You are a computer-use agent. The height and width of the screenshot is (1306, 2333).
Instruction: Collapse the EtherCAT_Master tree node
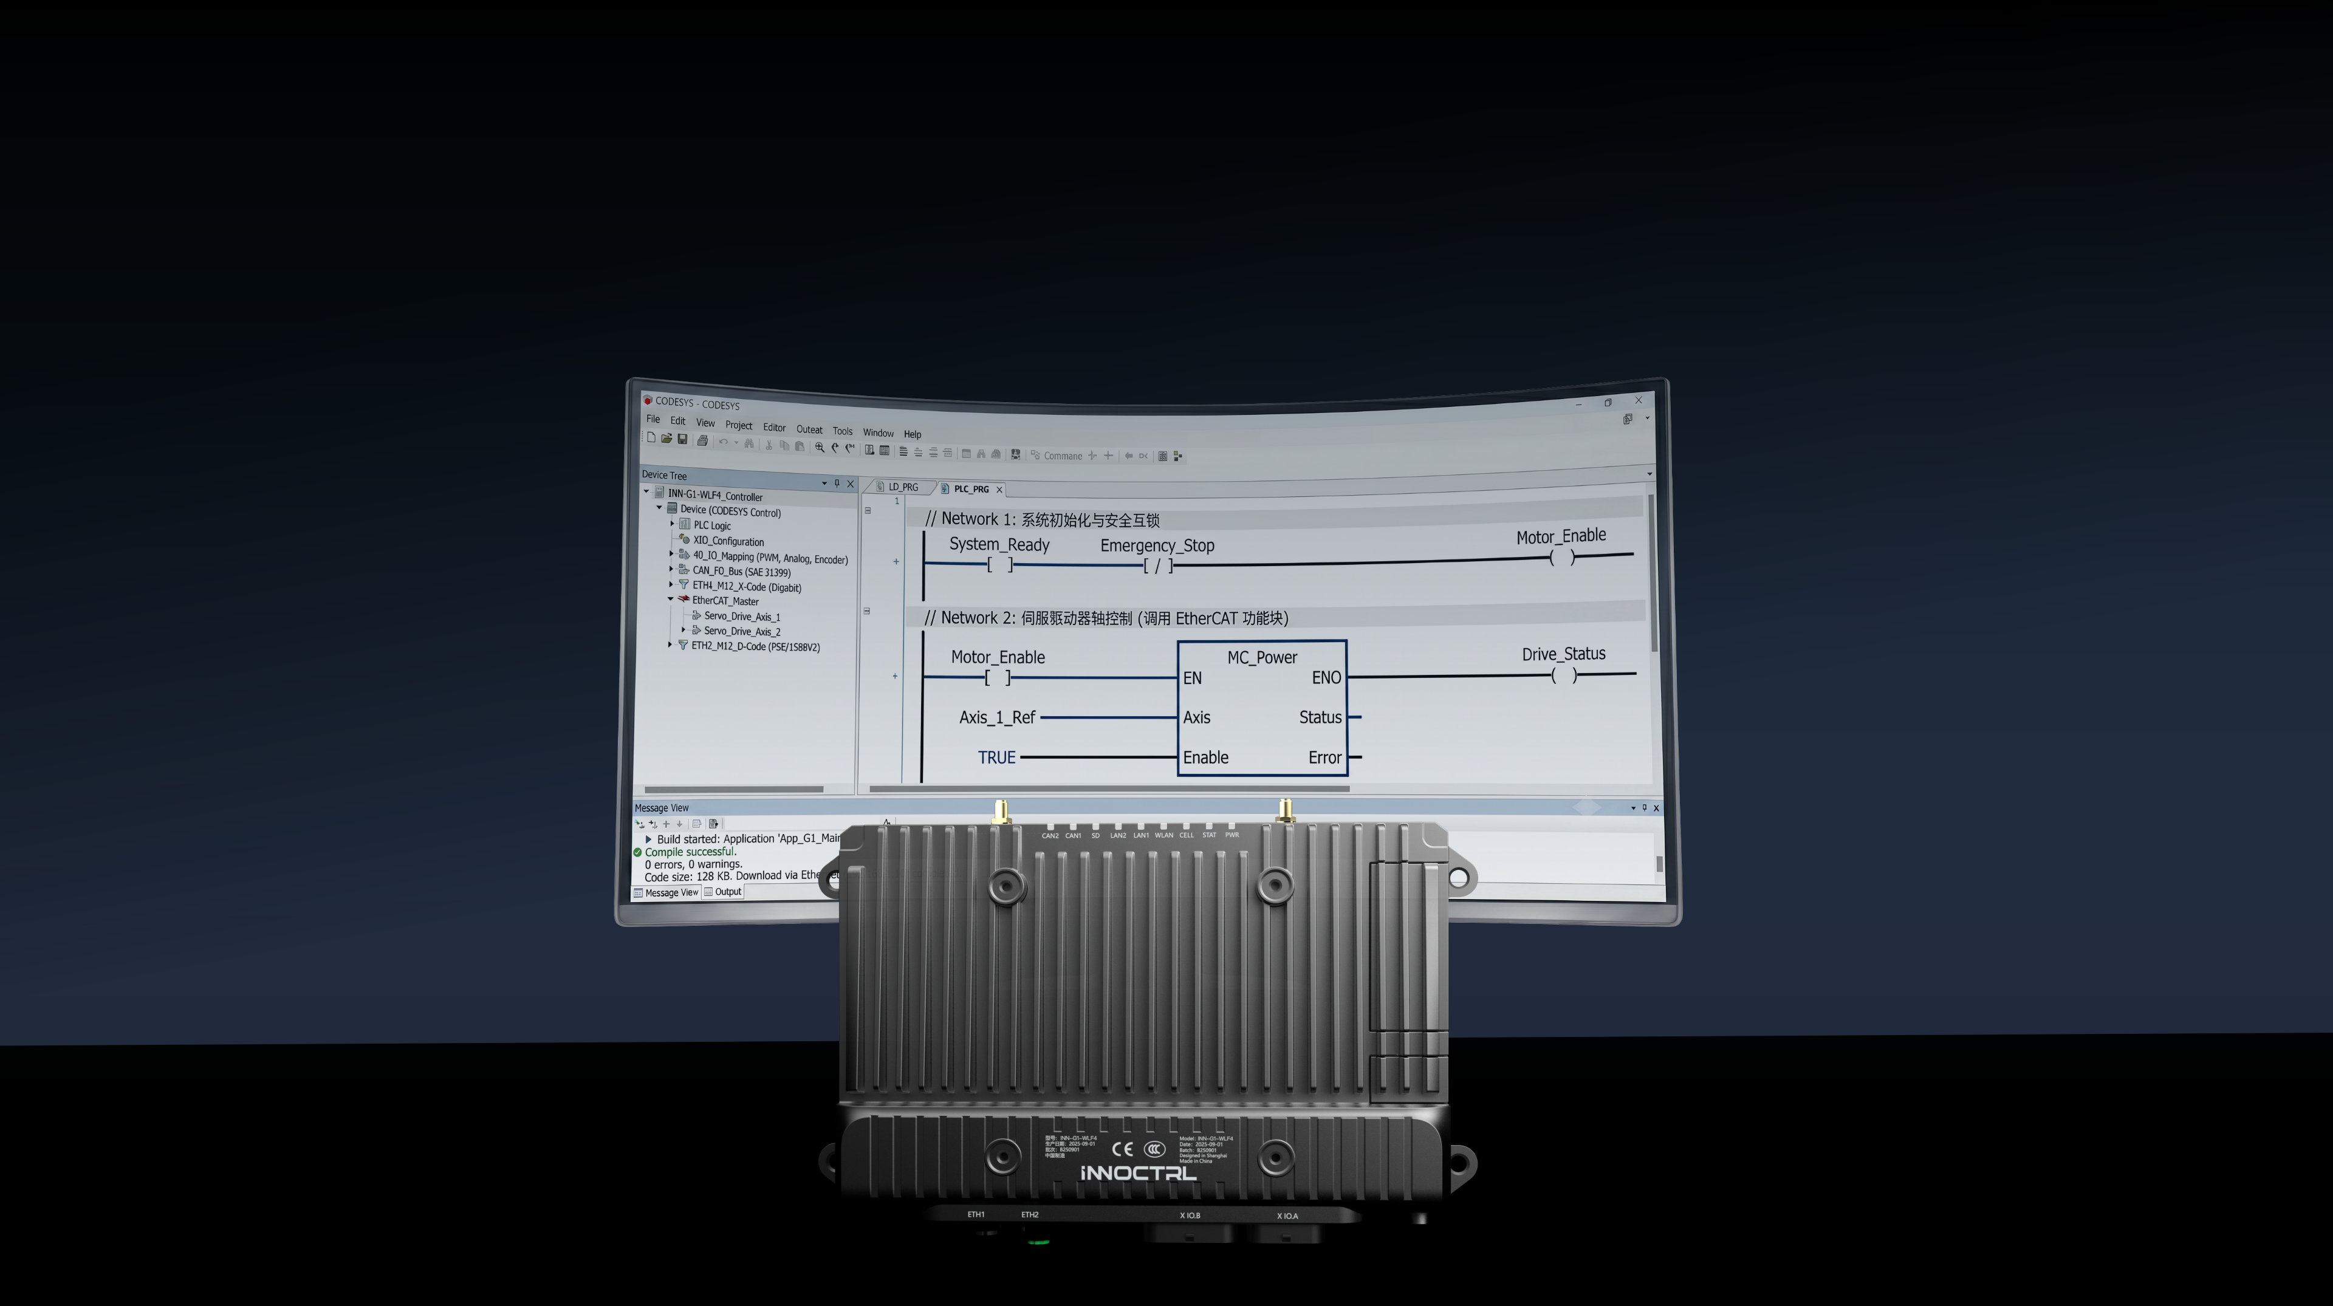(671, 599)
